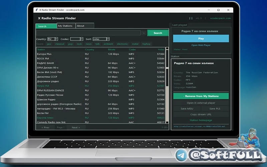Select DFM Дискач 90-х station row

[101, 68]
